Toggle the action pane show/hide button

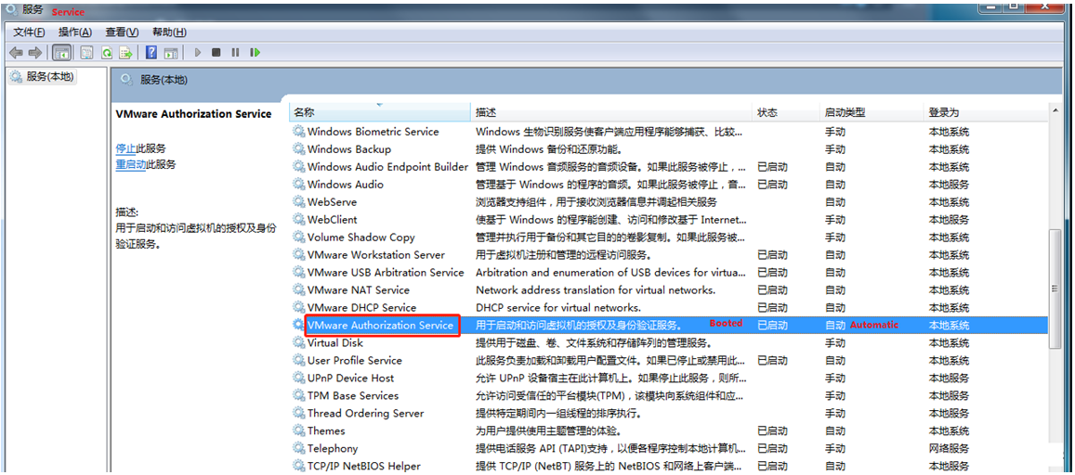[171, 53]
